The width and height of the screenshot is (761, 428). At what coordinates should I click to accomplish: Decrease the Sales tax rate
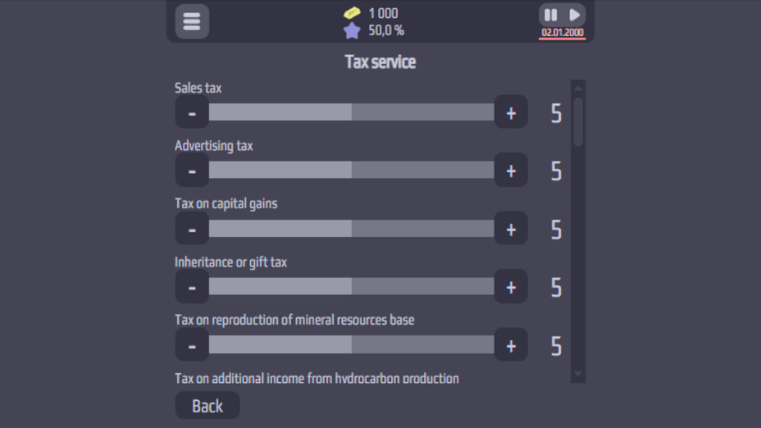(x=192, y=112)
